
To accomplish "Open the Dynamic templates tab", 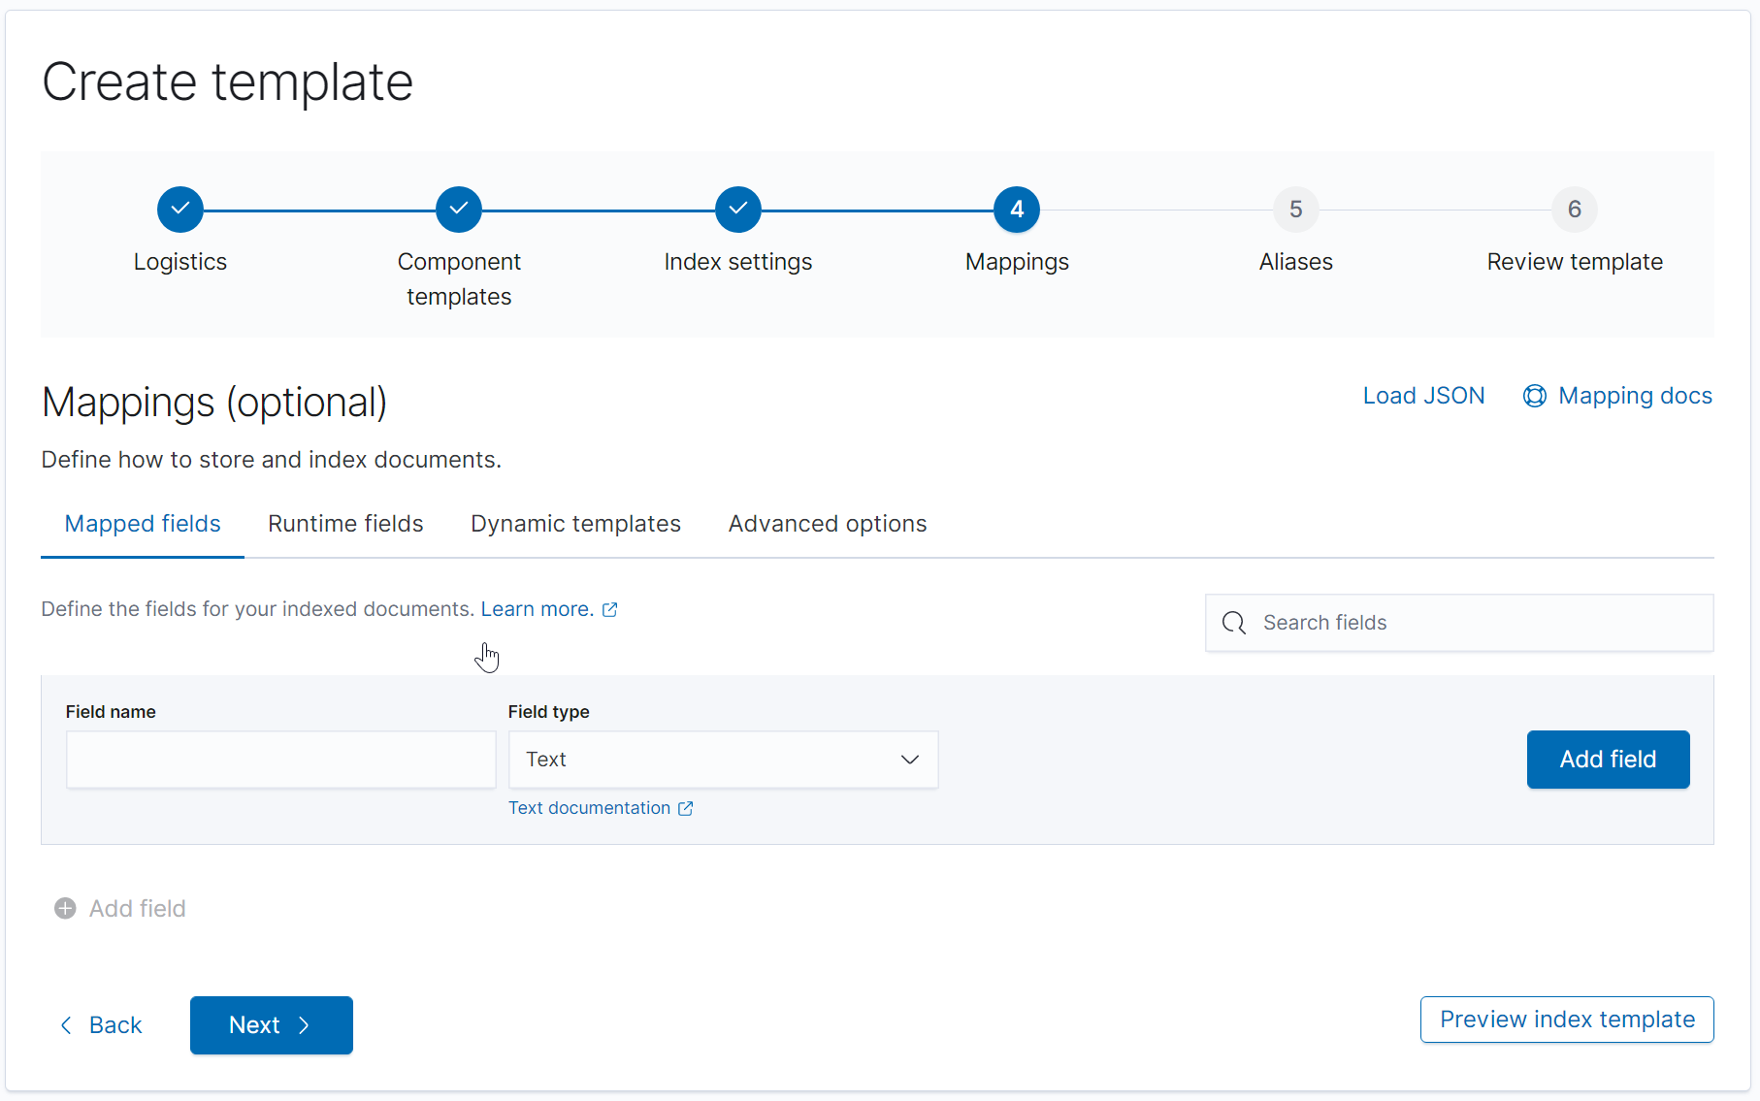I will click(x=575, y=524).
